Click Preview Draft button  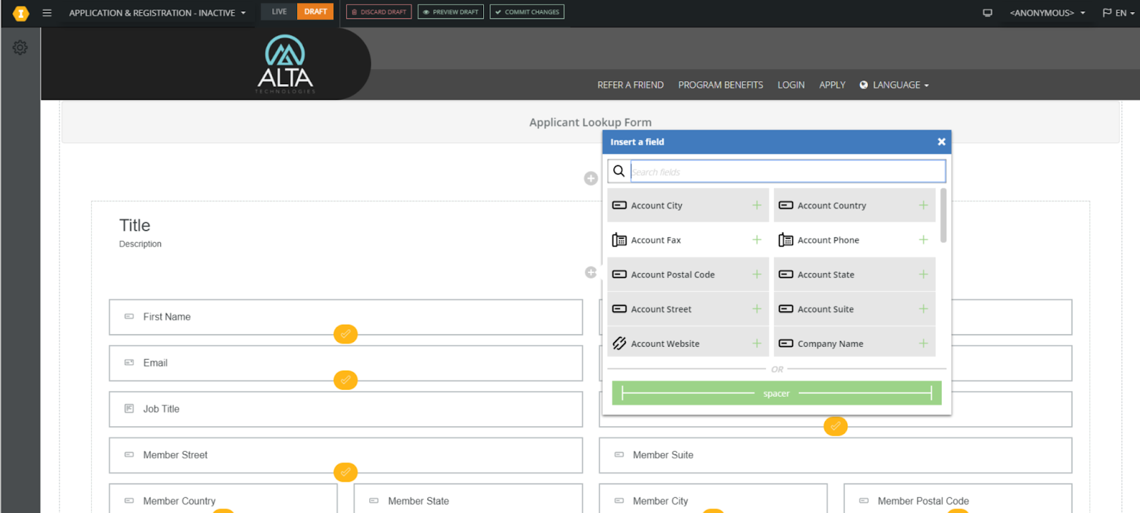point(450,12)
